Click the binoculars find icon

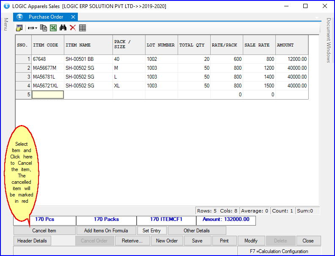63,28
